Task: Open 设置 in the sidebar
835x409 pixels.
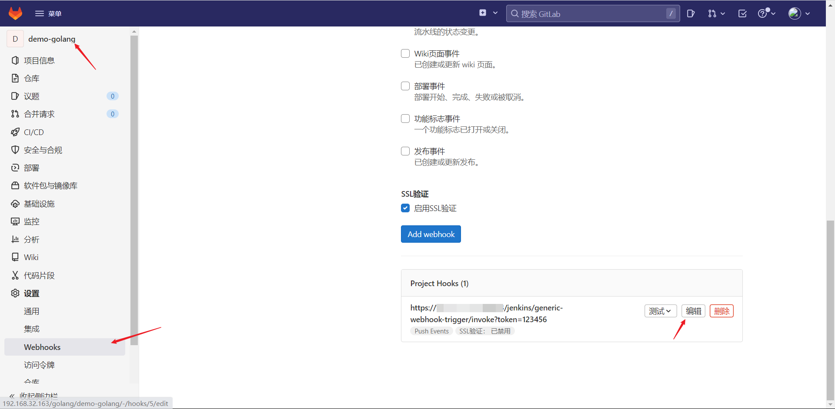Action: pyautogui.click(x=32, y=293)
